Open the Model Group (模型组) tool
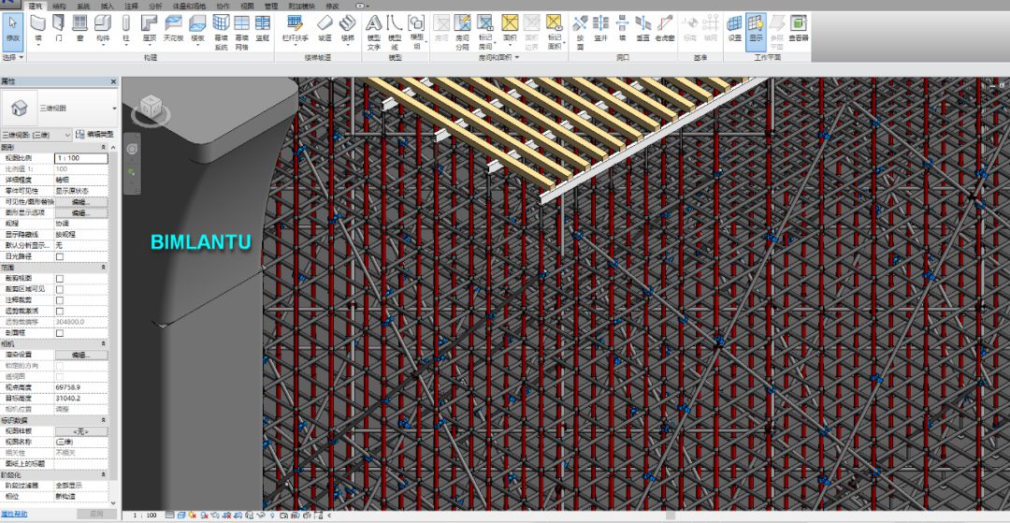The image size is (1010, 523). (x=417, y=32)
